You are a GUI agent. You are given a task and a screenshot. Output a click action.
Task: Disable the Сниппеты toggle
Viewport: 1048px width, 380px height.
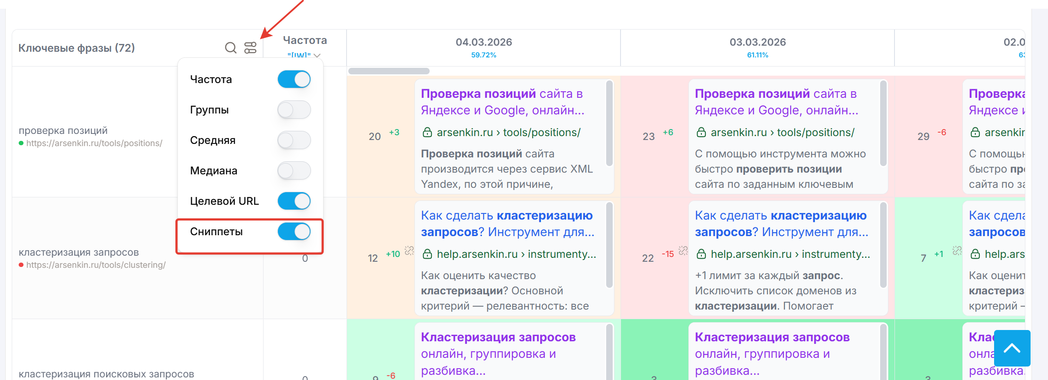coord(294,232)
